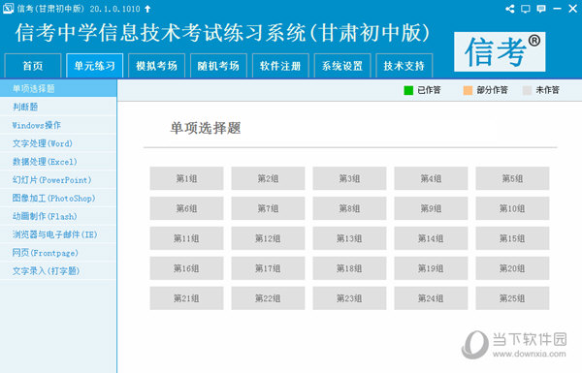Choose question group 第14组
The height and width of the screenshot is (373, 582).
[x=431, y=238]
